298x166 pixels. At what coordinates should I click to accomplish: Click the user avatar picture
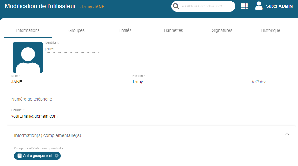(28, 58)
